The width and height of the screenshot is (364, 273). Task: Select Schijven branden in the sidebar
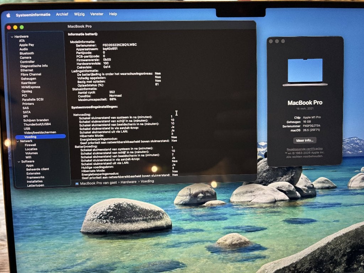36,120
